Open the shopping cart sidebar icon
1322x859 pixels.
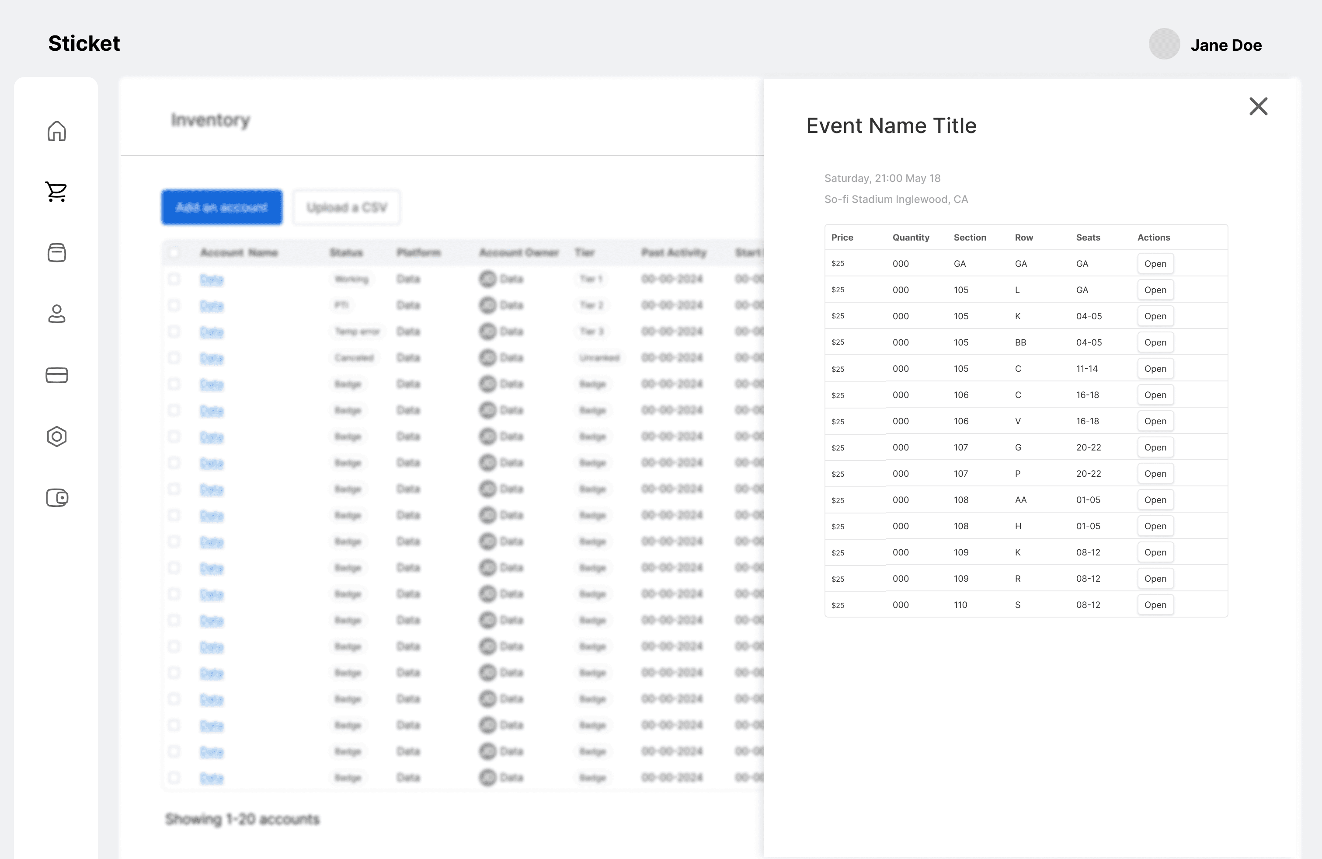point(57,192)
